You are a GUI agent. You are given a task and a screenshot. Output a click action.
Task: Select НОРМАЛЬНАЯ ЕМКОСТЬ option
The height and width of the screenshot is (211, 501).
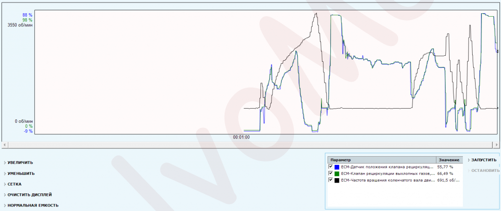click(32, 205)
